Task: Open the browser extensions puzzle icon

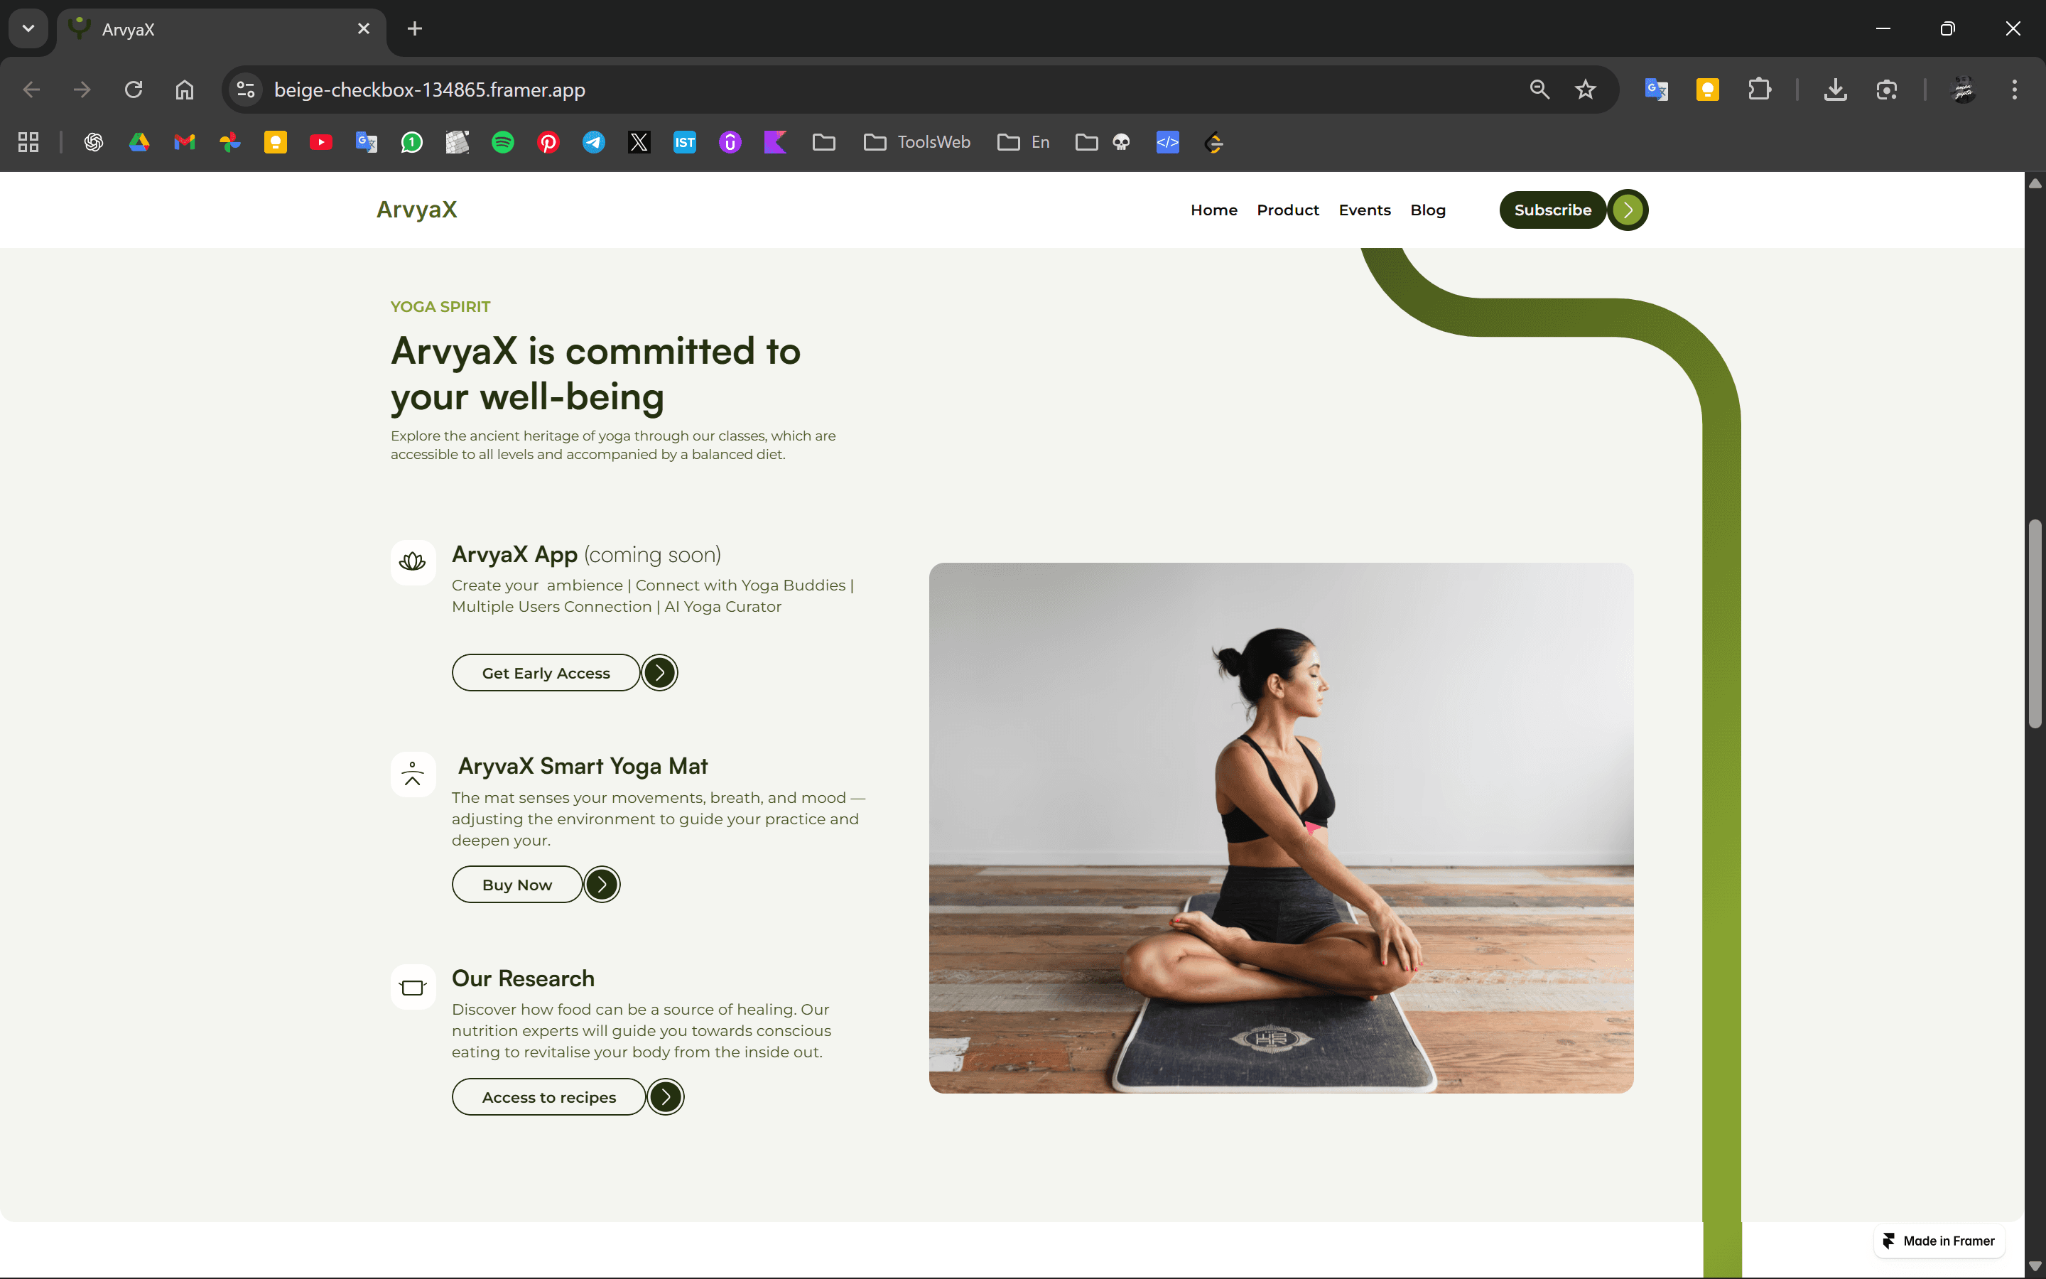Action: 1760,90
